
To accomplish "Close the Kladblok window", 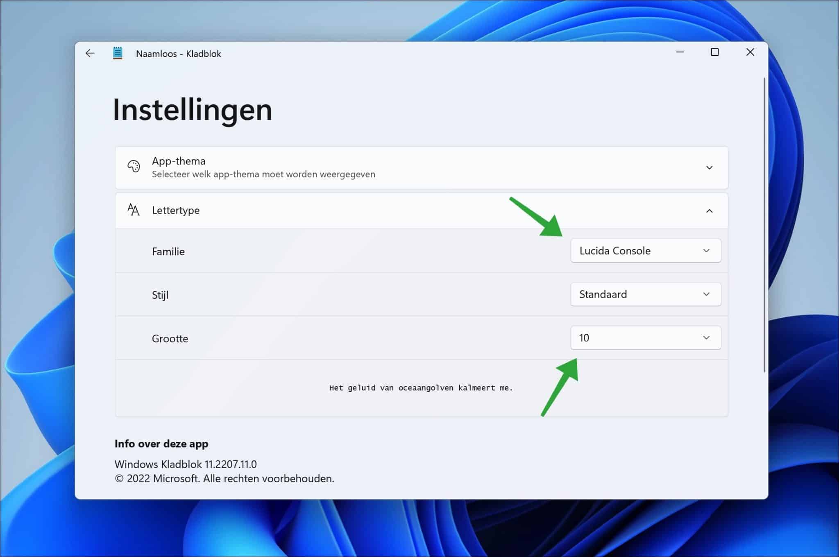I will tap(750, 52).
